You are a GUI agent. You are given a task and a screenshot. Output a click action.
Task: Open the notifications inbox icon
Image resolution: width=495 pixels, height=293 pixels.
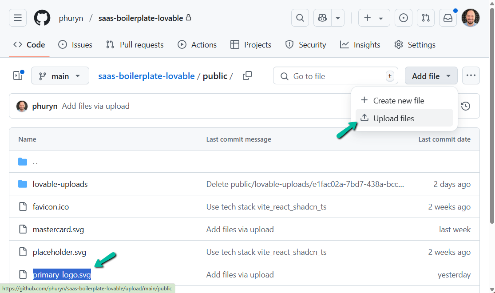tap(447, 18)
